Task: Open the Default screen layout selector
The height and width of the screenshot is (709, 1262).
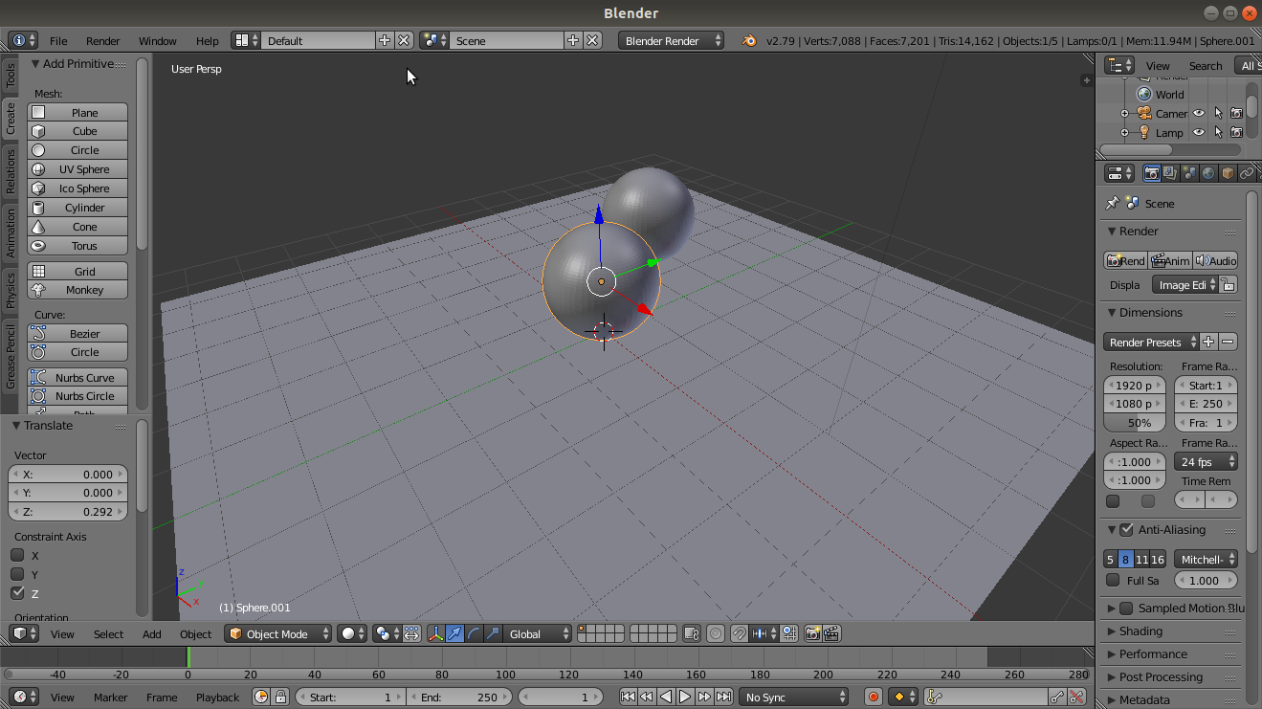Action: (246, 40)
